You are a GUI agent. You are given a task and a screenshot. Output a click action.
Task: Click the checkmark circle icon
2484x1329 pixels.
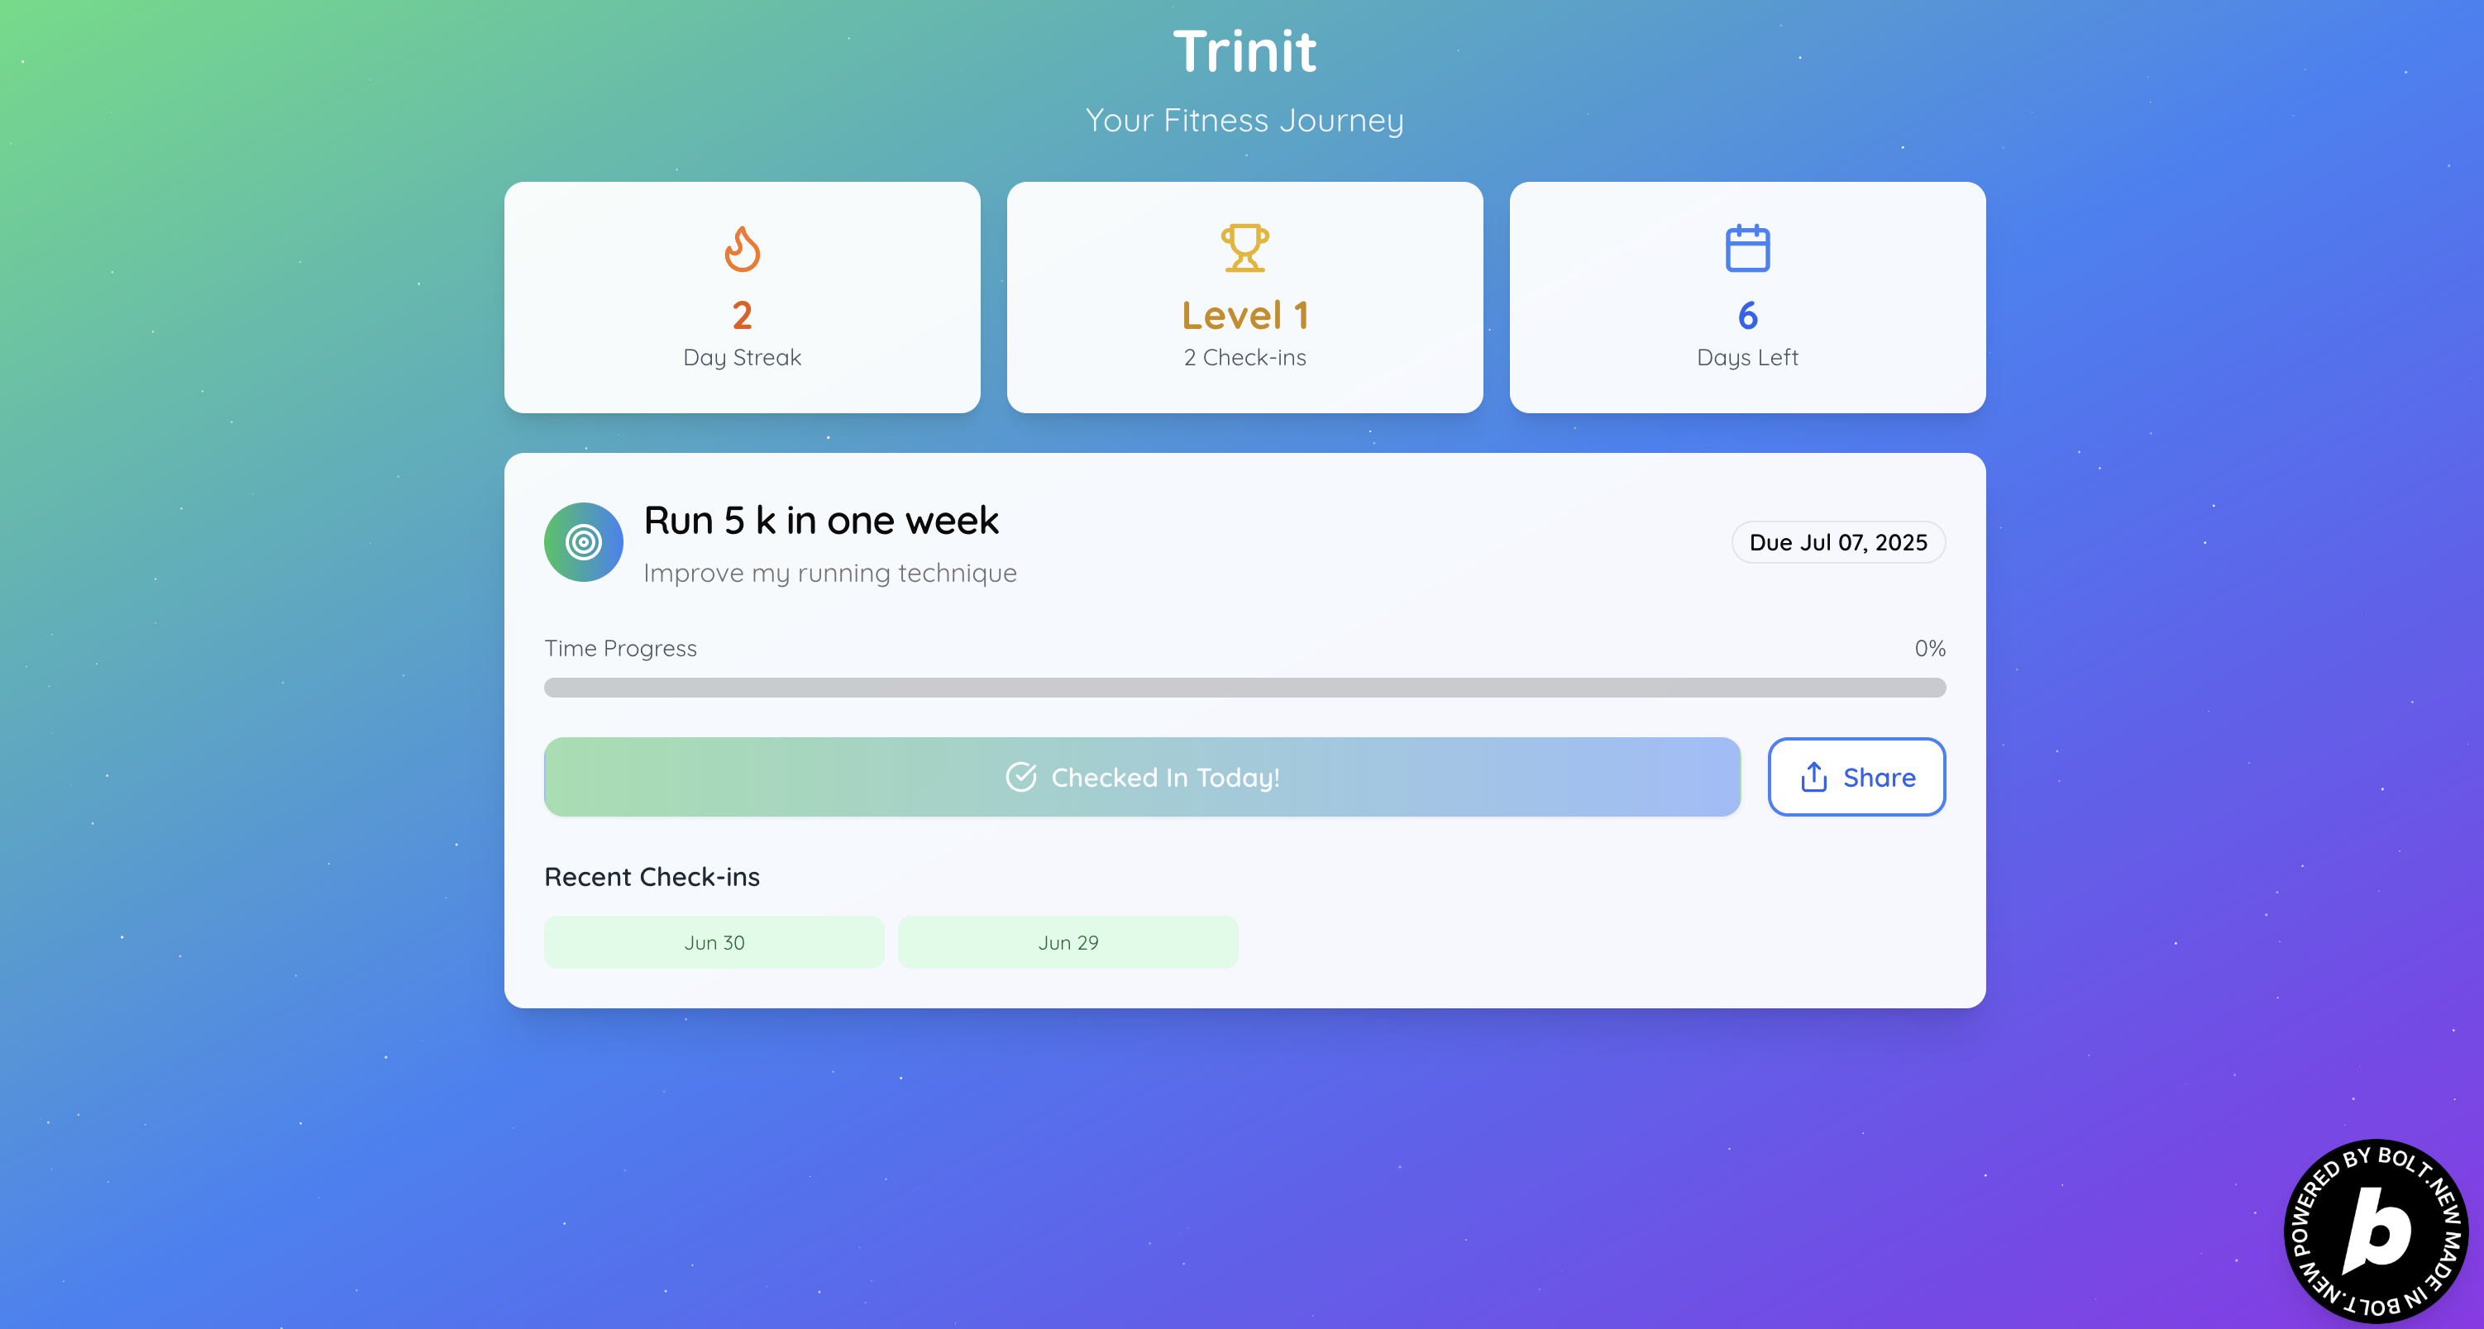[1020, 777]
